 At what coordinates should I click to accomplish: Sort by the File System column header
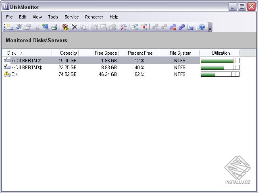click(x=179, y=53)
